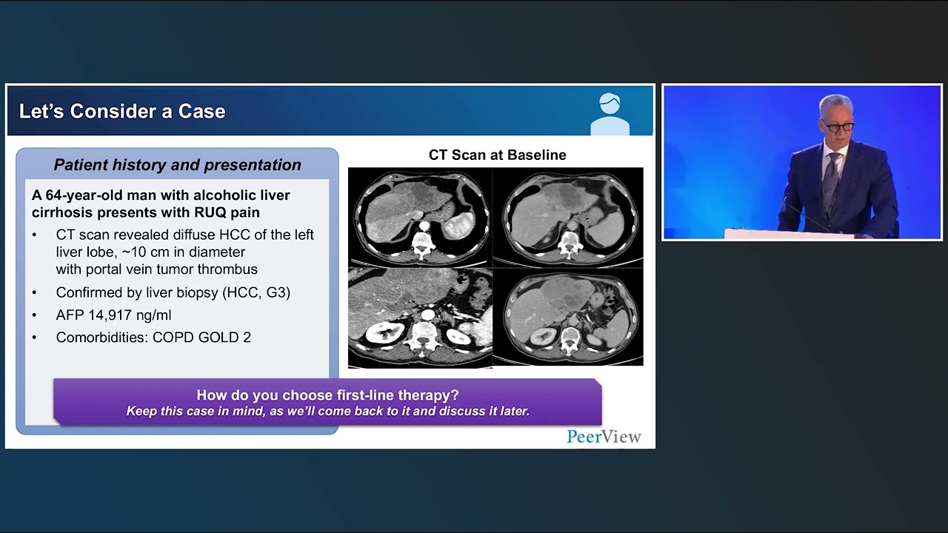Image resolution: width=948 pixels, height=533 pixels.
Task: Select the 'Patient history and presentation' heading
Action: pos(178,165)
